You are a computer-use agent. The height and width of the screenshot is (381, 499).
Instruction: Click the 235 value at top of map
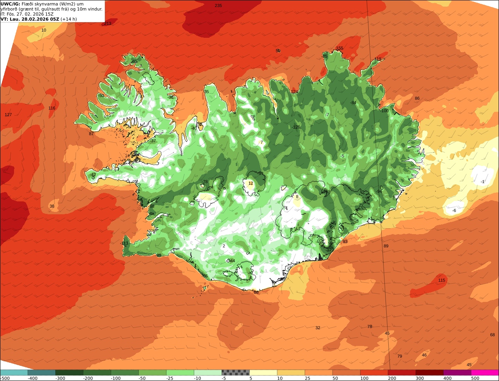218,5
